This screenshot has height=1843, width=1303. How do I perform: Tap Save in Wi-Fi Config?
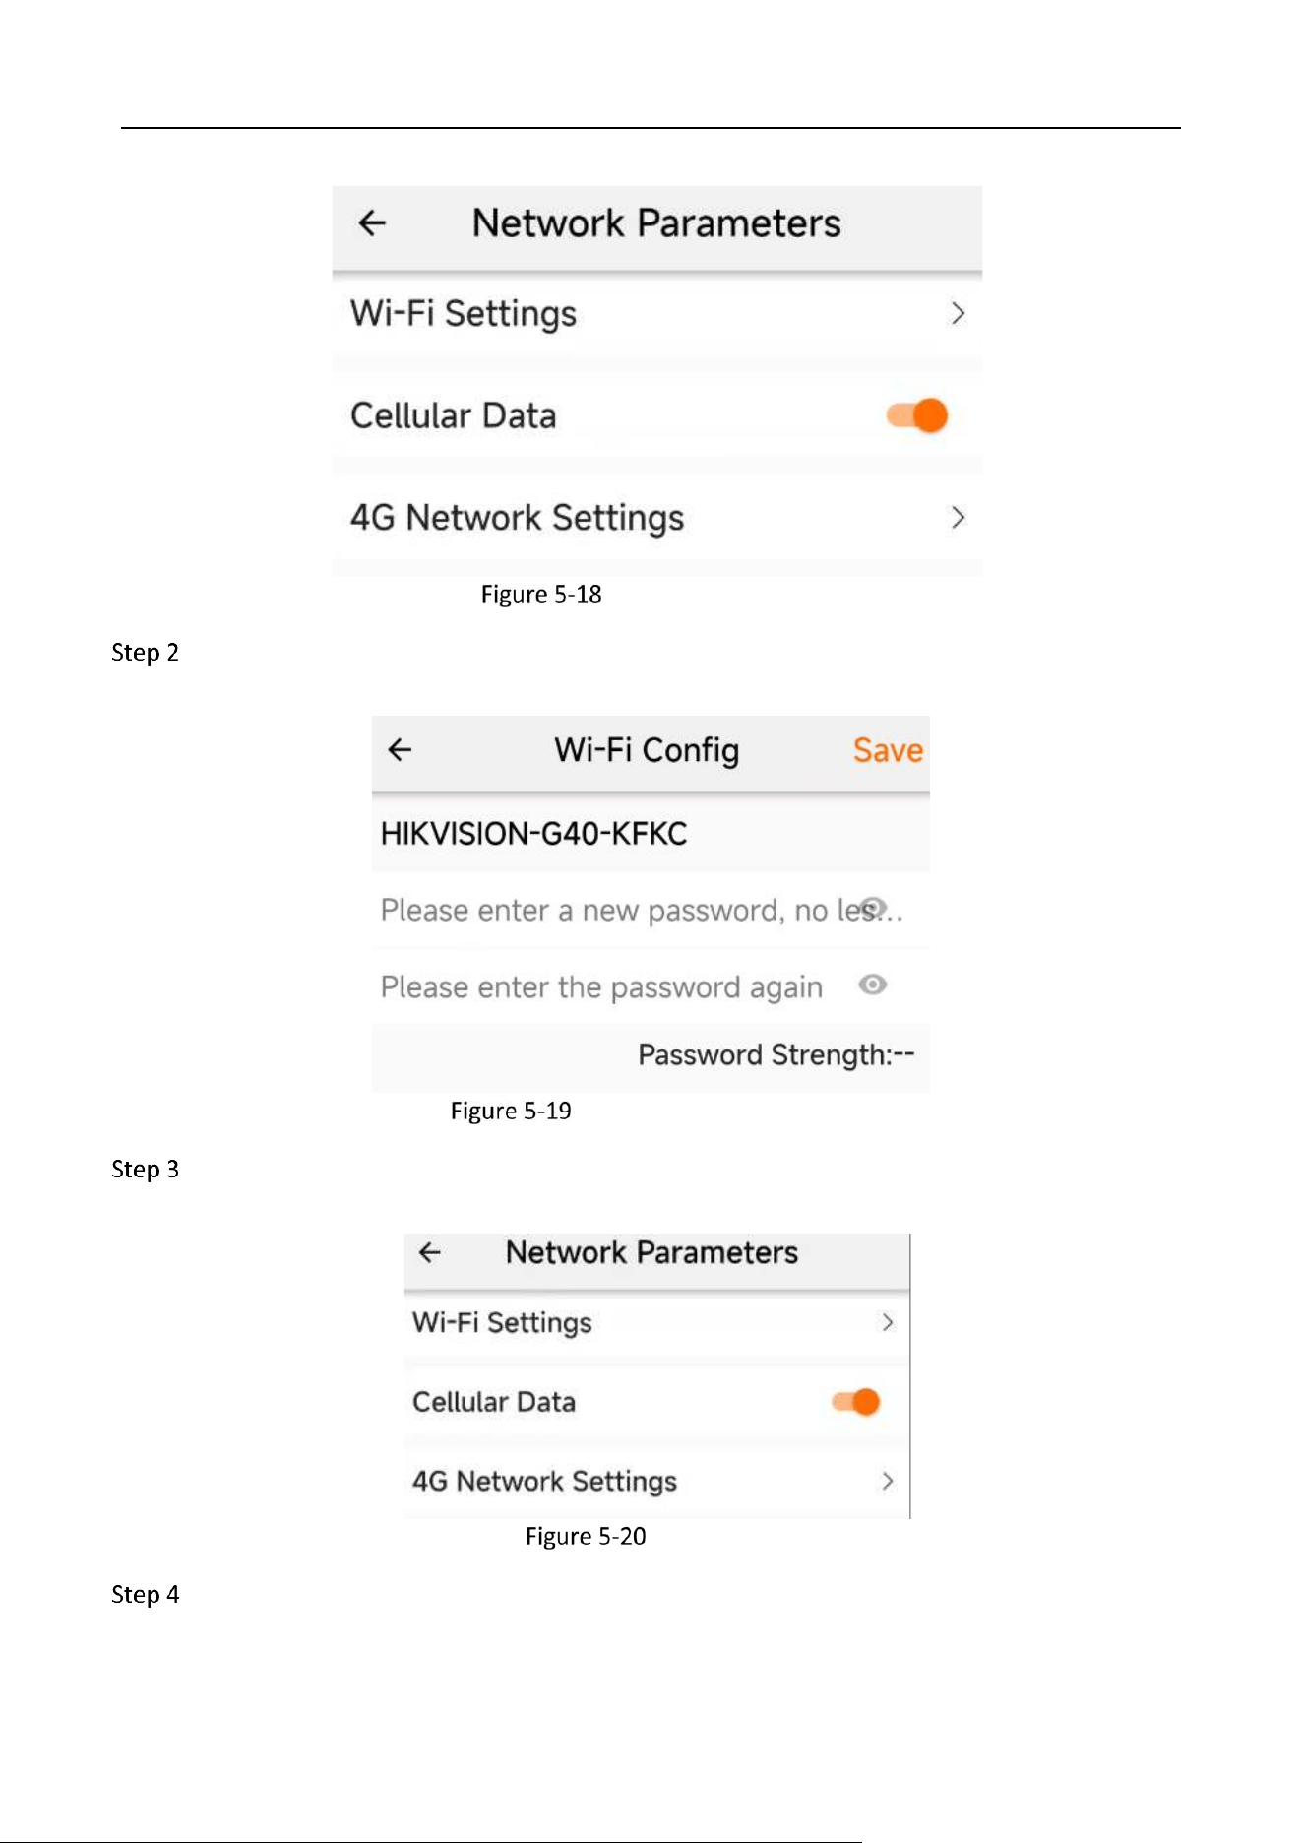(888, 750)
